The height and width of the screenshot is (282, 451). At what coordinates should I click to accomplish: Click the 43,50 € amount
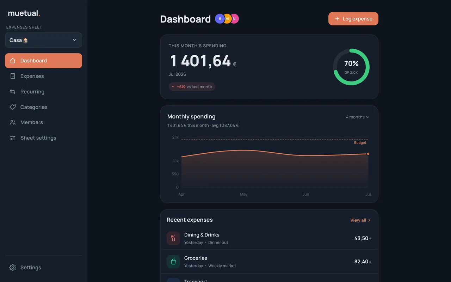pos(363,238)
